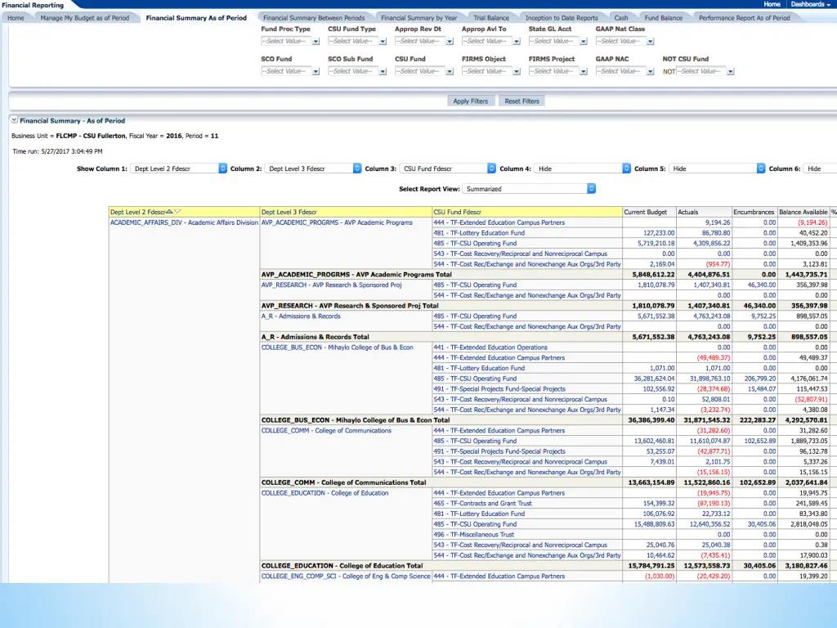Collapse the Financial Summary section toggle

(x=15, y=120)
